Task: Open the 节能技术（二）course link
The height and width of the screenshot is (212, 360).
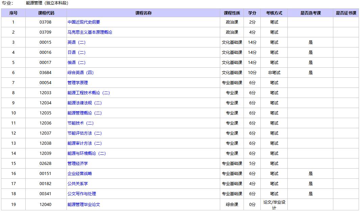Action: (x=81, y=123)
